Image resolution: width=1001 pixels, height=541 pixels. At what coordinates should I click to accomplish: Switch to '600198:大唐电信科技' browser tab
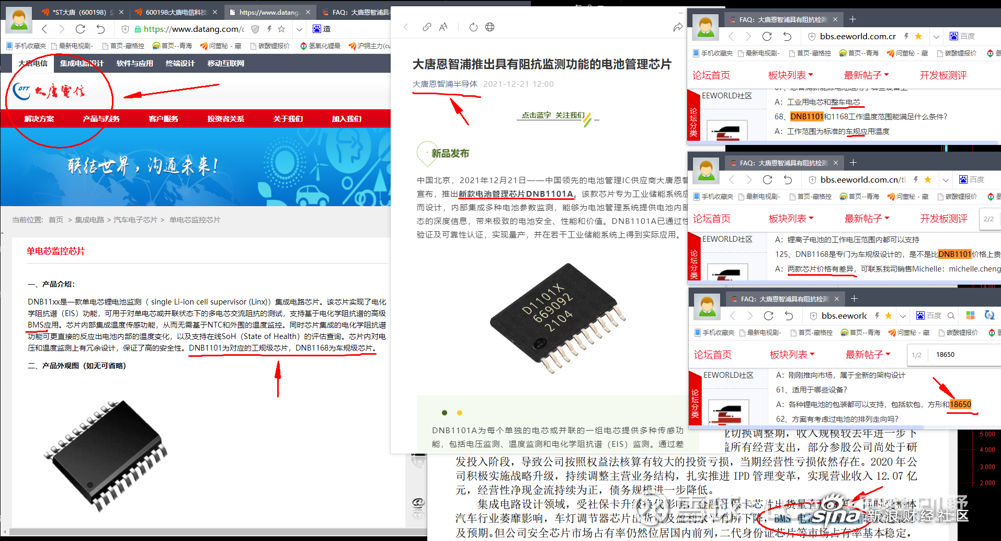tap(176, 12)
